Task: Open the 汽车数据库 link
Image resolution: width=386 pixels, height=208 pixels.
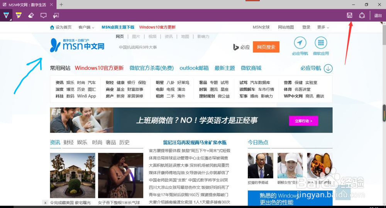Action: pyautogui.click(x=260, y=83)
